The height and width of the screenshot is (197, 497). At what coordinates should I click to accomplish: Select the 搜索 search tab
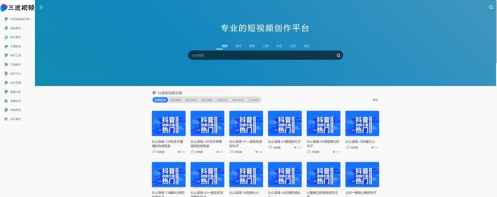tap(252, 46)
